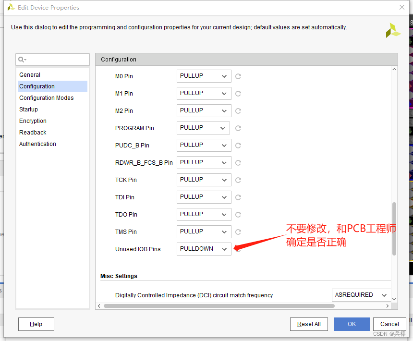Reset the M0 Pin value to default

point(238,76)
